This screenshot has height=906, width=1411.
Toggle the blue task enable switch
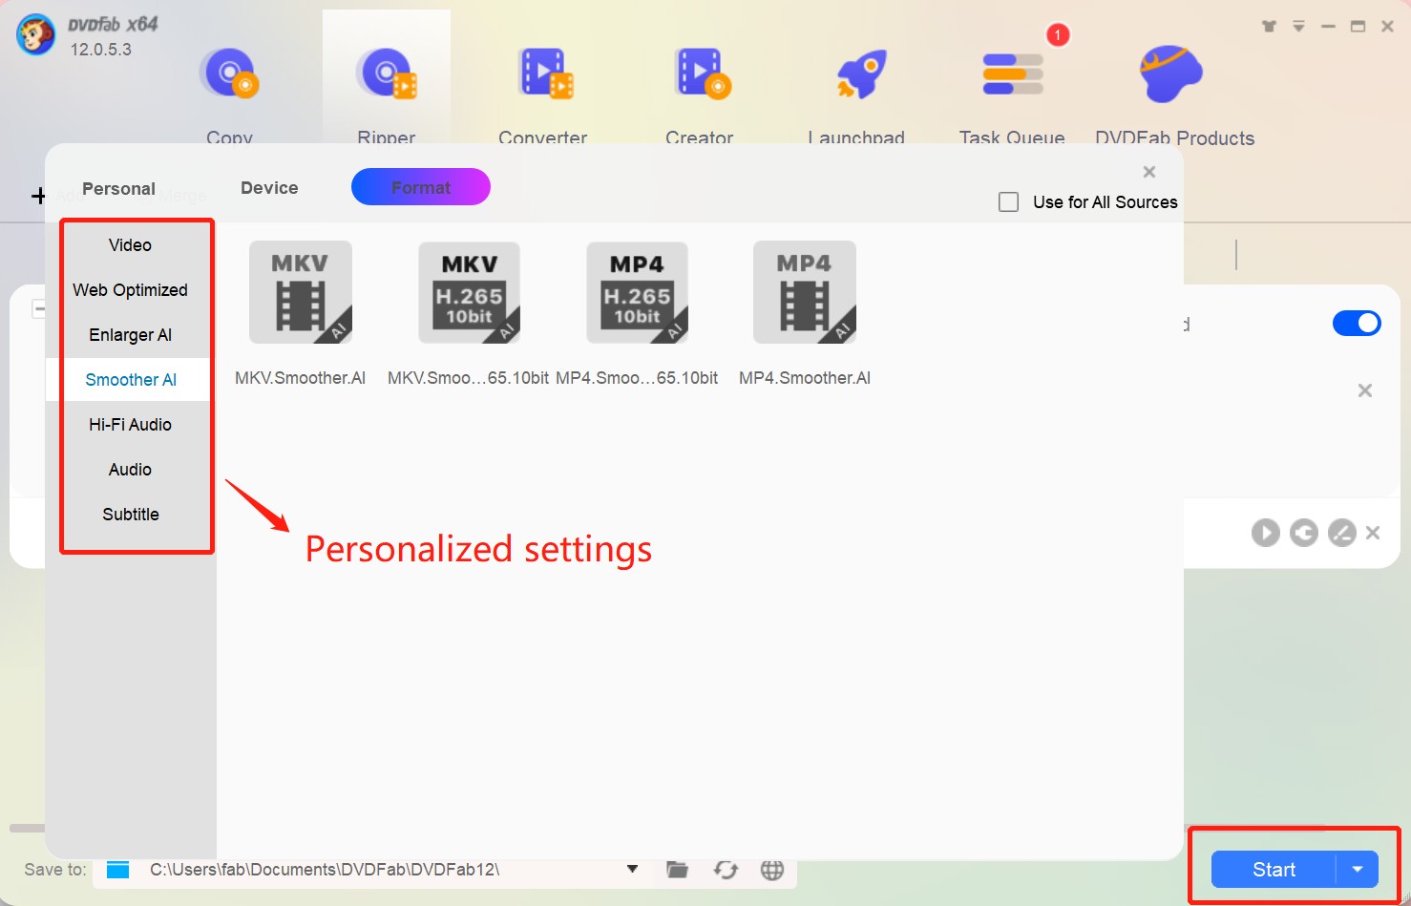[x=1357, y=324]
